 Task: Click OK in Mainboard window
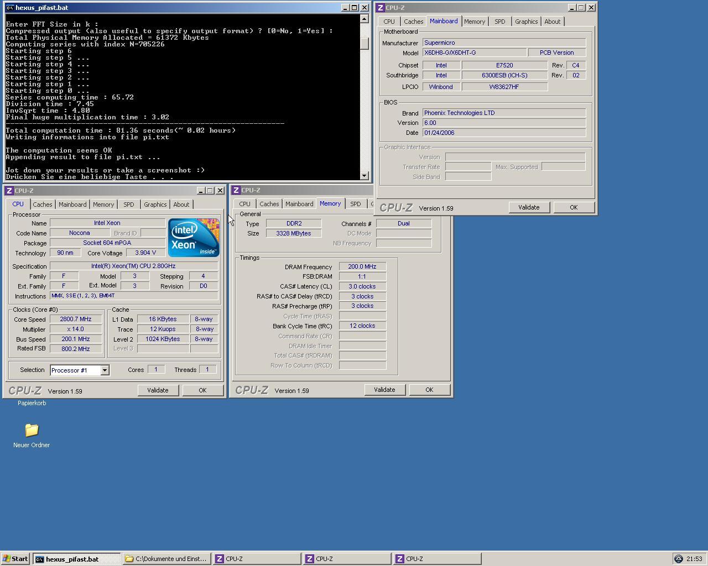(574, 207)
